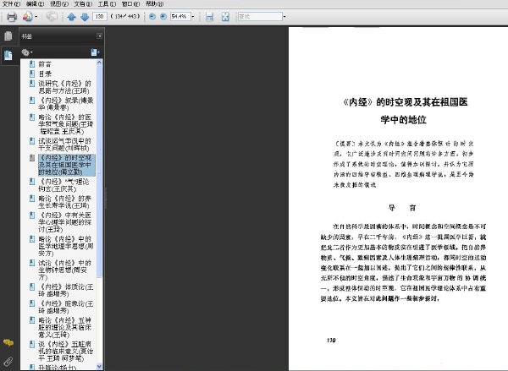Viewport: 508px width, 371px height.
Task: Open the Pages thumbnails panel icon
Action: coord(8,35)
